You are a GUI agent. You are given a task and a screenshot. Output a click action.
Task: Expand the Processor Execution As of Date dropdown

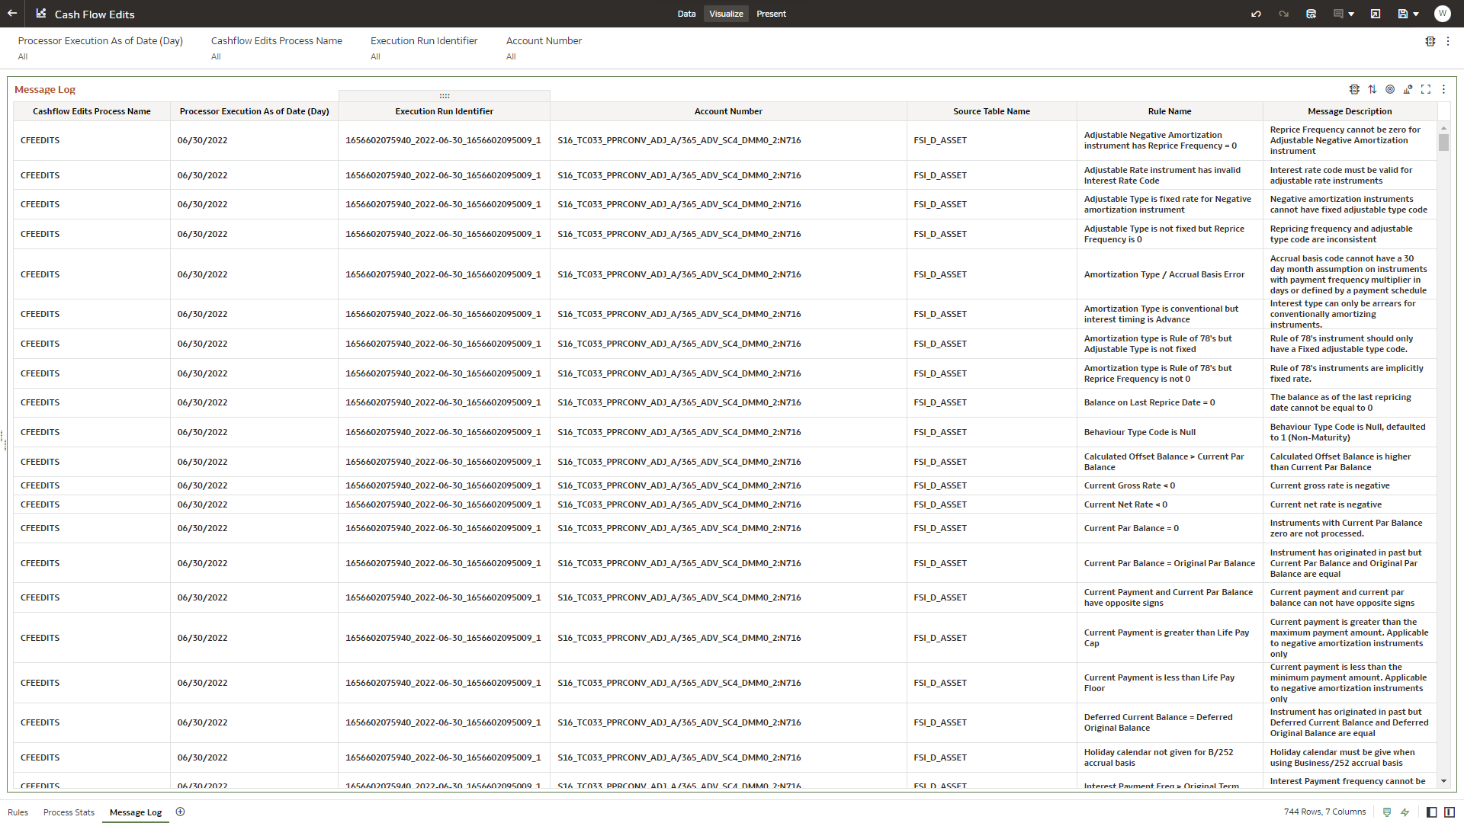[x=101, y=56]
